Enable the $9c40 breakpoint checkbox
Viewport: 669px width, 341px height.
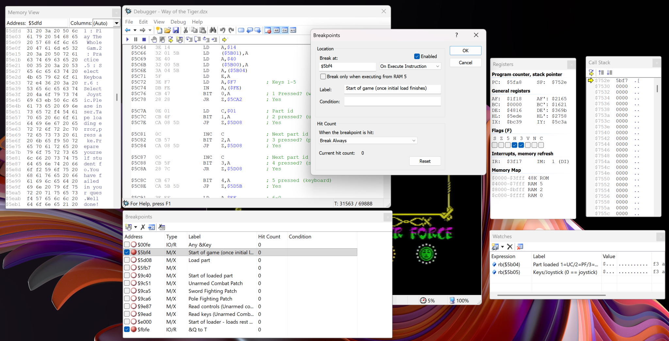[127, 275]
